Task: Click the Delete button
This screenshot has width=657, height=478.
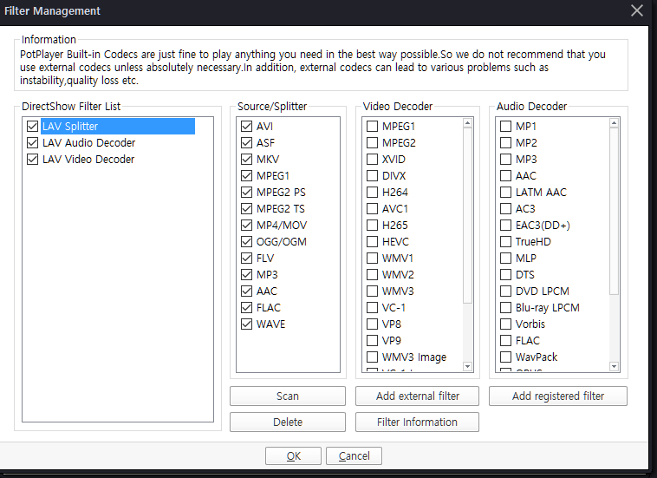Action: point(288,422)
